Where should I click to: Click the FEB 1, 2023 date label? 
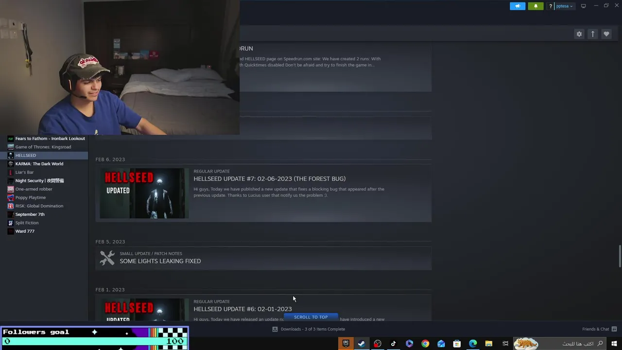coord(110,290)
